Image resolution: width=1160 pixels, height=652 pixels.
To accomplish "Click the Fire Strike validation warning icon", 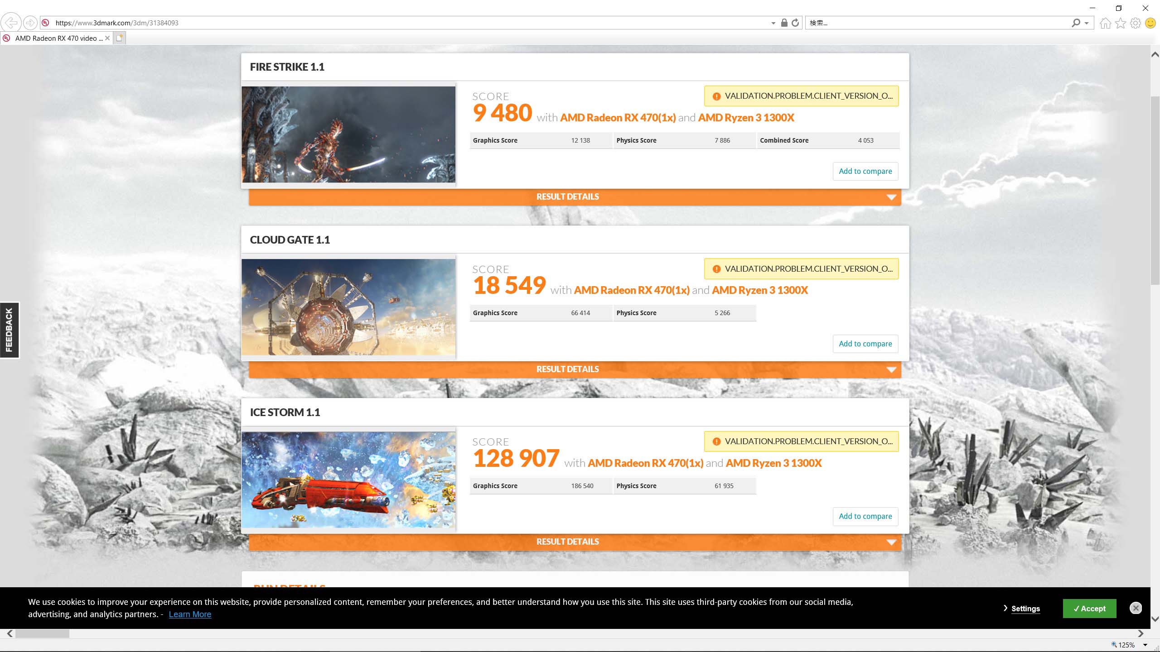I will click(716, 96).
